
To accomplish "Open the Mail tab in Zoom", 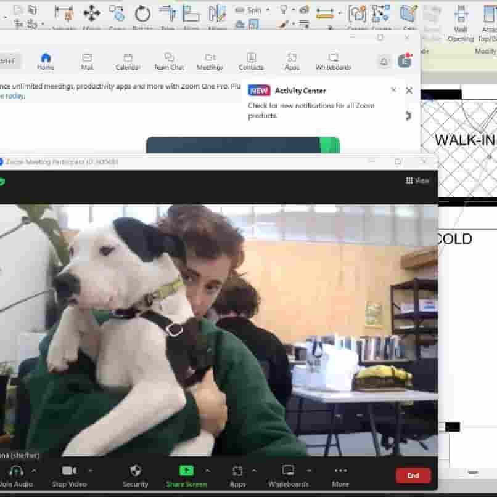I will click(x=87, y=62).
